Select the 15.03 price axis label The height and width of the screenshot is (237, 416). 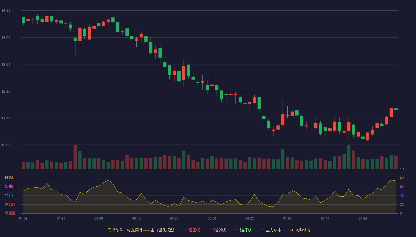pyautogui.click(x=6, y=38)
